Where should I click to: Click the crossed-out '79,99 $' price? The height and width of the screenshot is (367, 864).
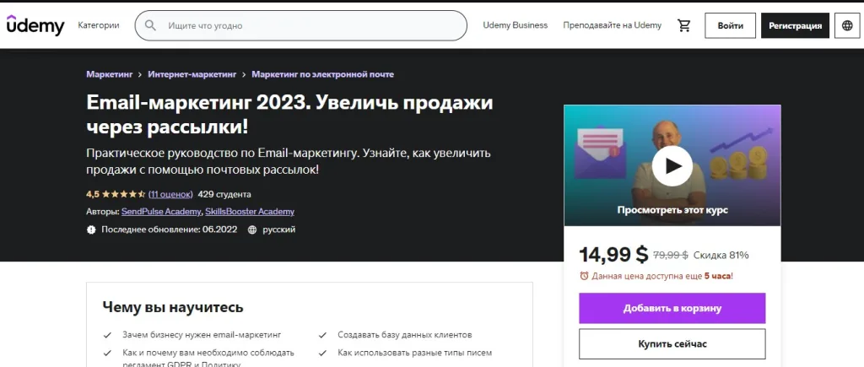point(671,255)
